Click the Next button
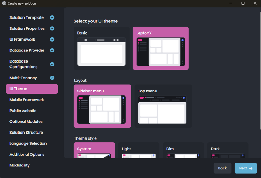The width and height of the screenshot is (261, 178). click(246, 168)
